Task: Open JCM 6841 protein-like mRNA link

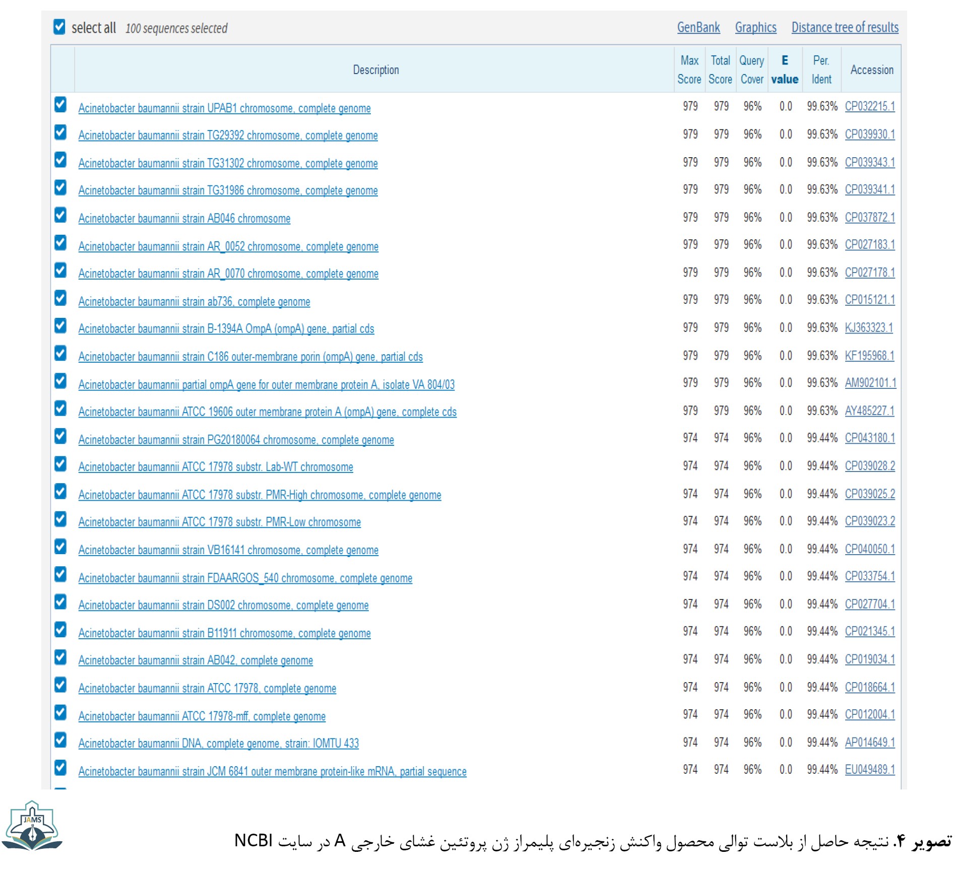Action: point(273,772)
